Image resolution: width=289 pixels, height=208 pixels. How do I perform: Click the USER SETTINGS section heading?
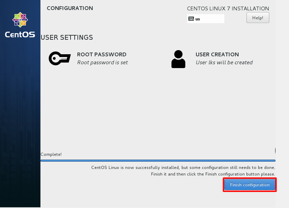coord(67,37)
